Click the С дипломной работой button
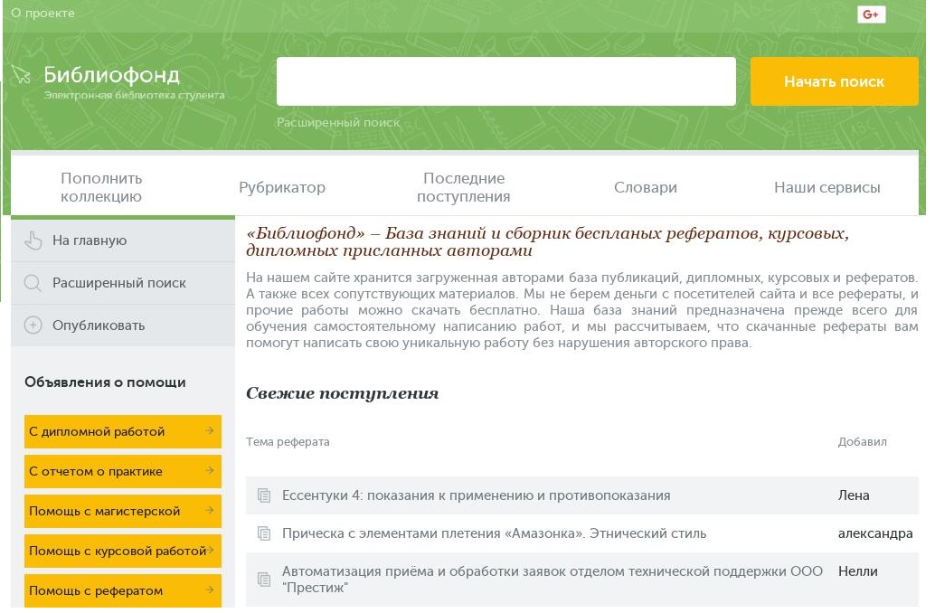935x613 pixels. point(123,431)
